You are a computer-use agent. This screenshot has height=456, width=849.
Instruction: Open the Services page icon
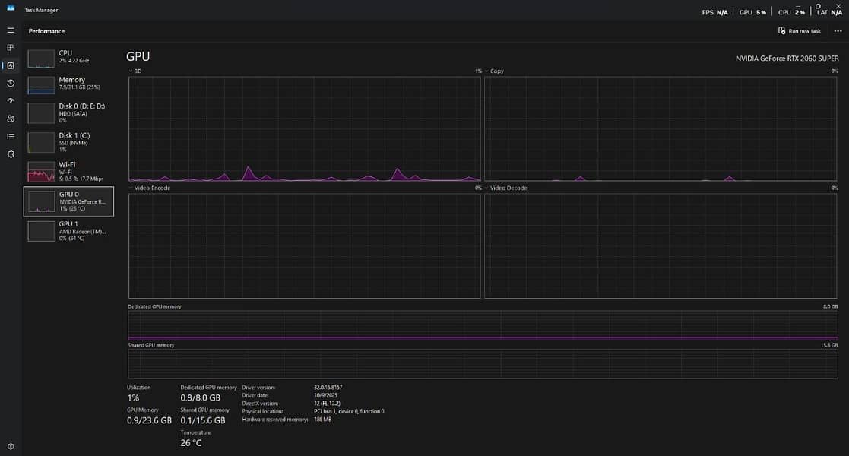tap(11, 154)
